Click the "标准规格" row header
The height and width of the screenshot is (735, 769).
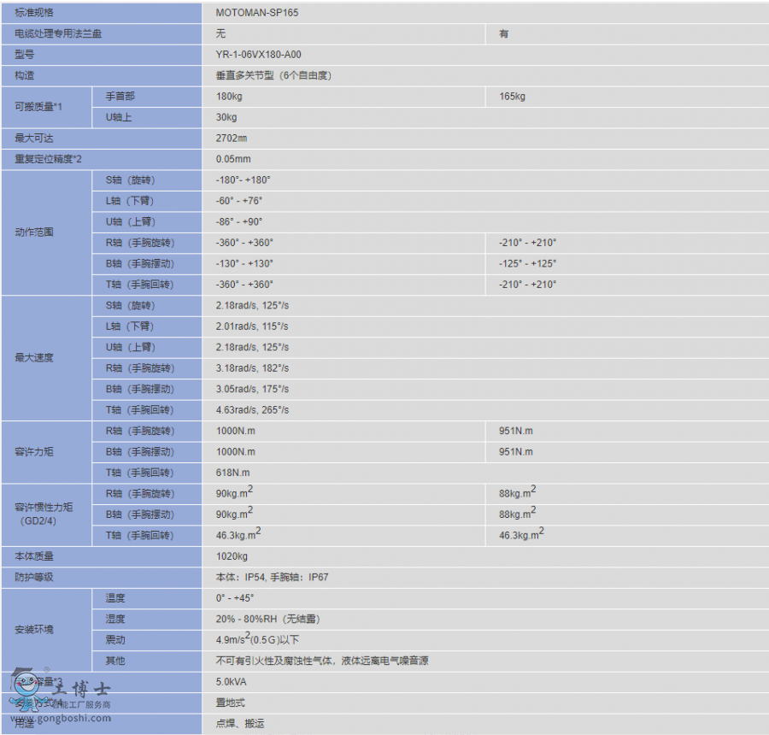coord(34,13)
